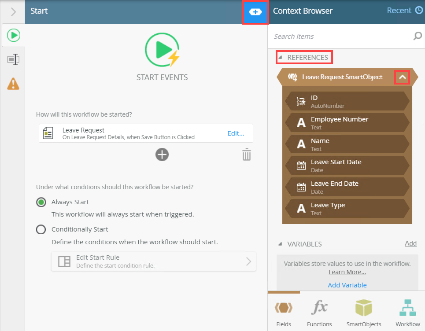425x331 pixels.
Task: Select the Leave Start Date field
Action: click(x=347, y=165)
